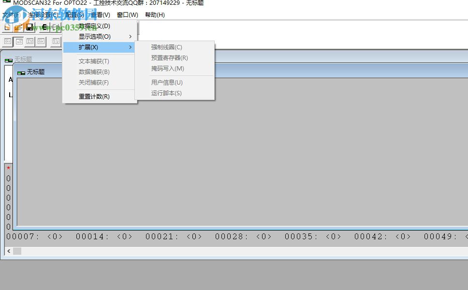Select the decimal display format icon
This screenshot has width=468, height=290.
pos(19,42)
